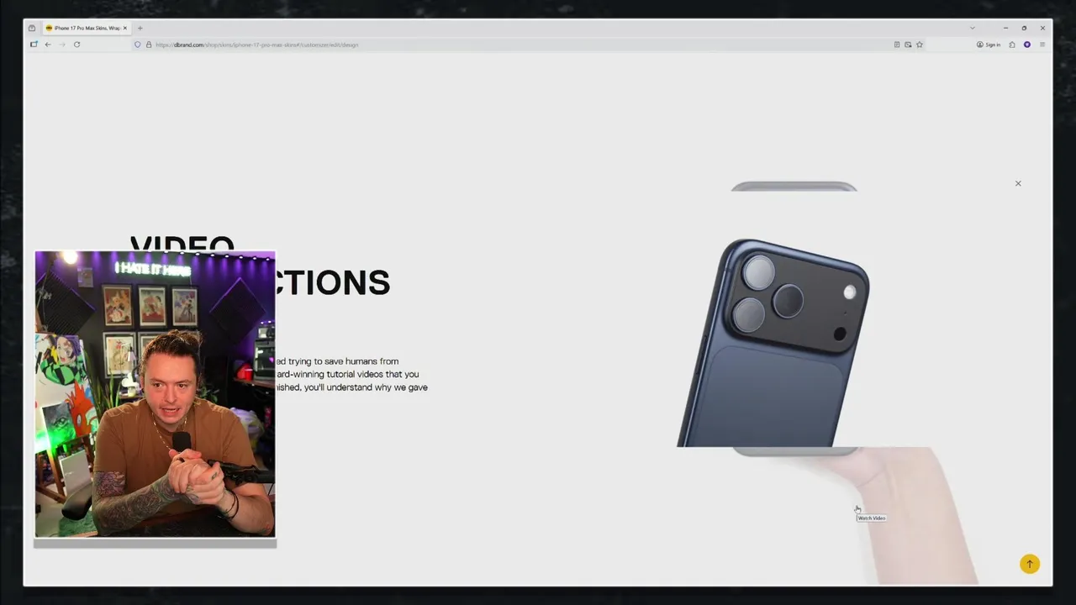Screen dimensions: 1076x605
Task: Click the Sign in account button
Action: 989,45
